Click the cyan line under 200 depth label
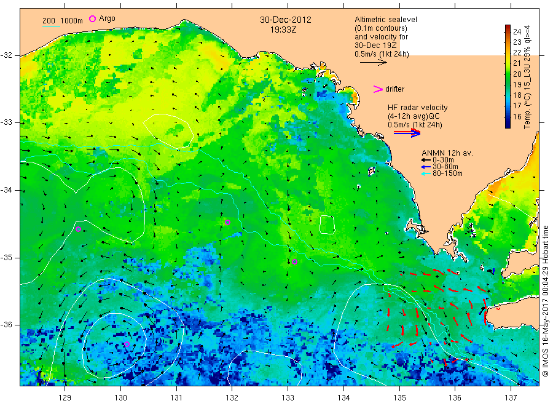 tap(51, 26)
